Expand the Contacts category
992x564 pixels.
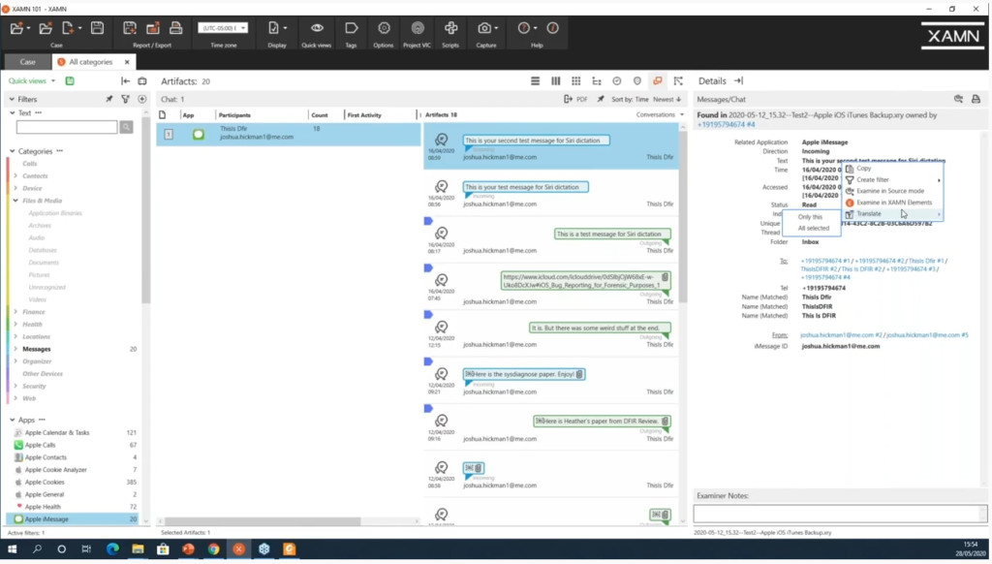(x=15, y=176)
